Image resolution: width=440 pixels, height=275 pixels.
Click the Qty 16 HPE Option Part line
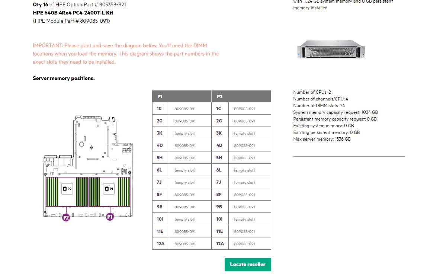[x=80, y=4]
